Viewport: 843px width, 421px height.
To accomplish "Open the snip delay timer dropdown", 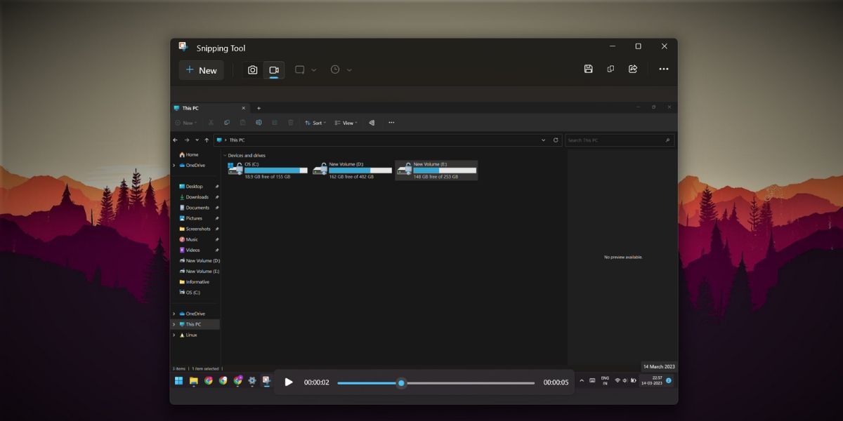I will (x=349, y=69).
